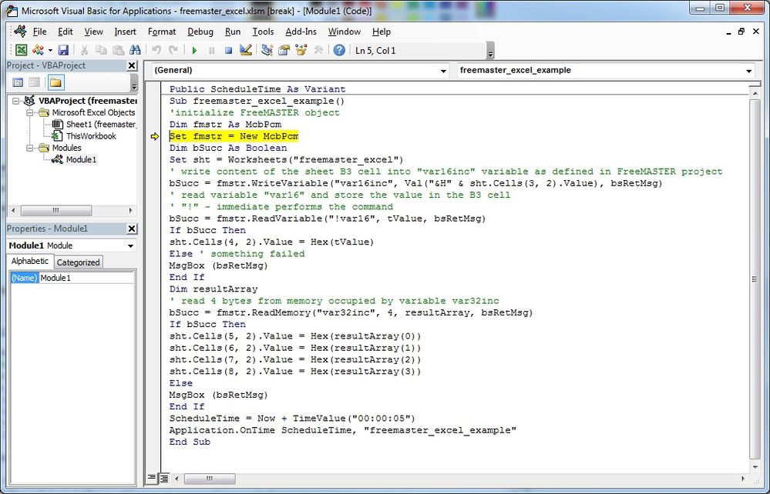Switch to the Alphabetic tab
The image size is (770, 494).
click(x=30, y=261)
